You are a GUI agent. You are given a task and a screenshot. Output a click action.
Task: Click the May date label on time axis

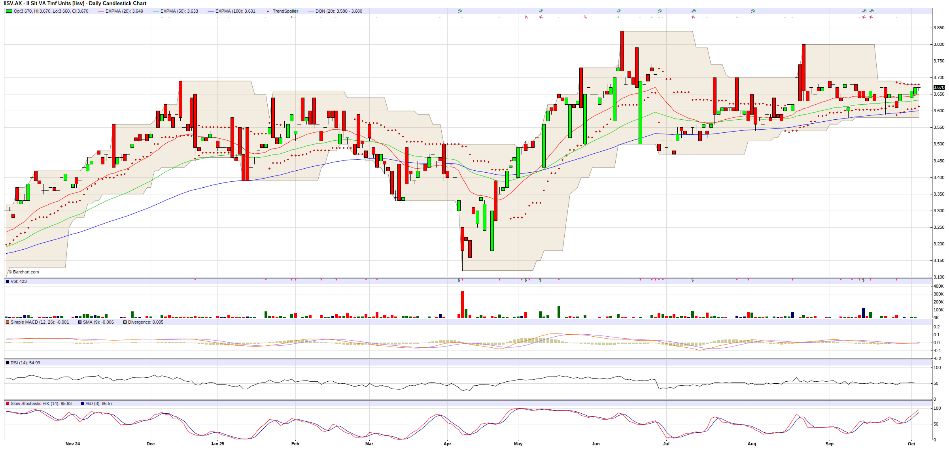pos(518,444)
